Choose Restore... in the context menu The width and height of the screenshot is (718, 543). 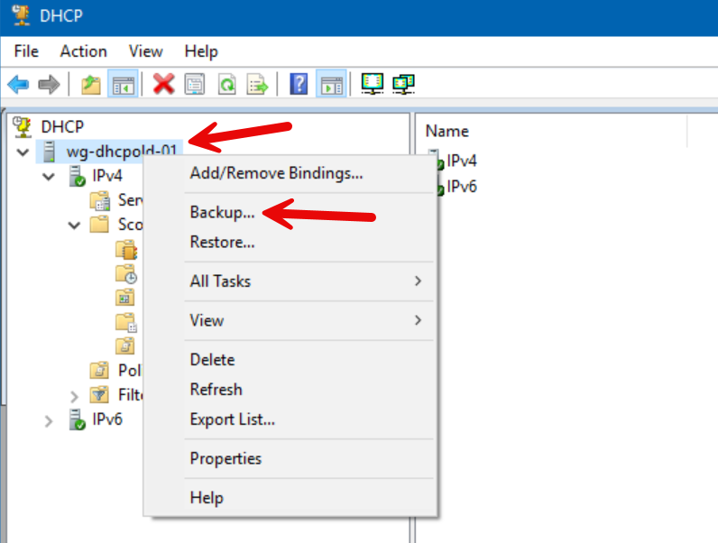222,242
